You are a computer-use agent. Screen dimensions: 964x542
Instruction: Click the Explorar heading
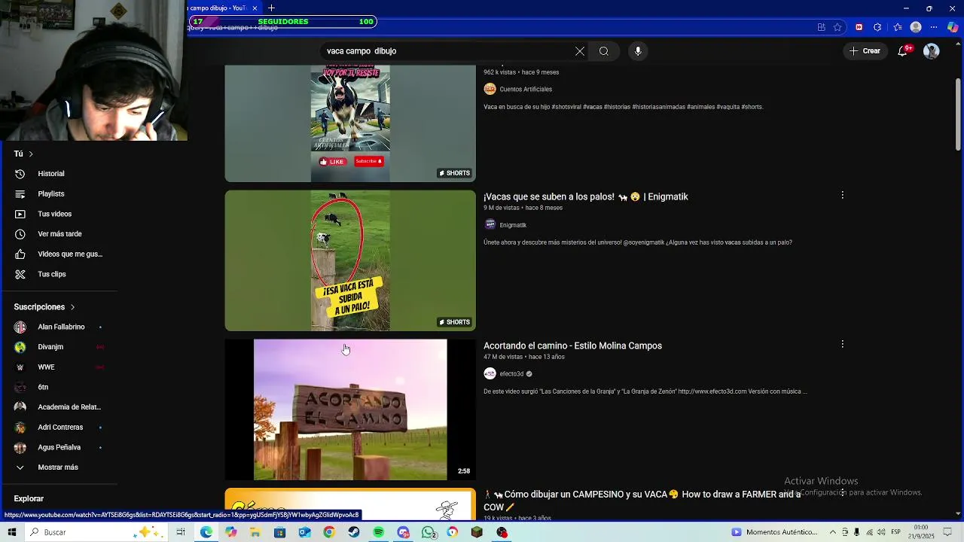[x=29, y=498]
